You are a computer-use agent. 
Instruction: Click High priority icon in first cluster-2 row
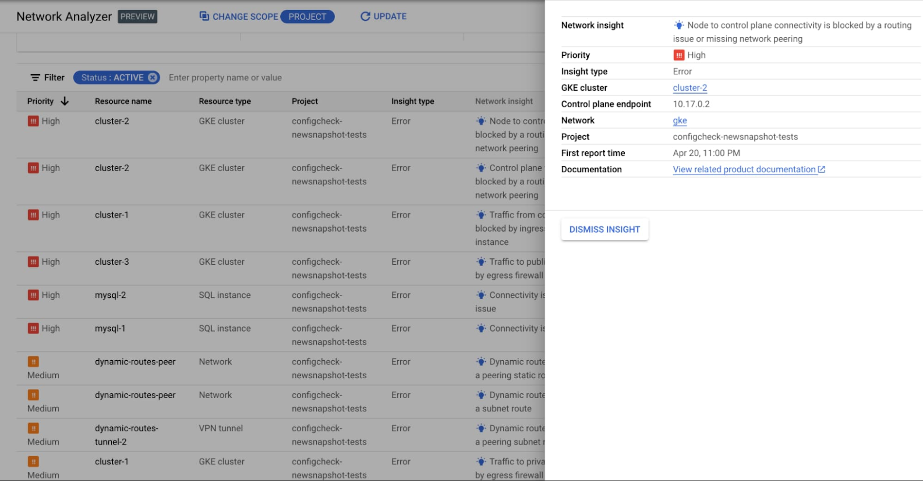(x=33, y=121)
